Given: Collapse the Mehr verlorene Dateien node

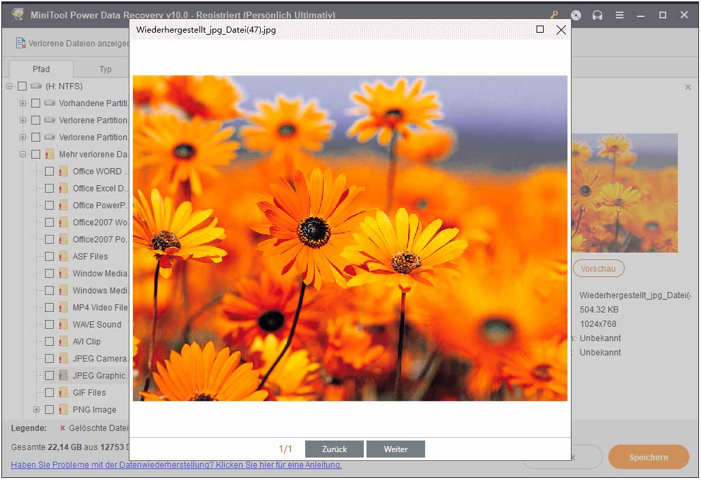Looking at the screenshot, I should [23, 155].
